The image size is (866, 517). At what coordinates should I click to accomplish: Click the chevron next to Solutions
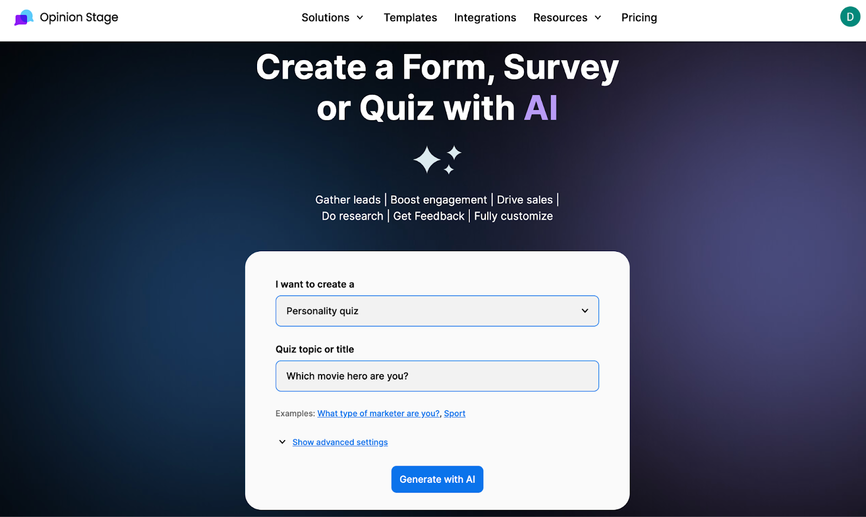click(x=360, y=17)
